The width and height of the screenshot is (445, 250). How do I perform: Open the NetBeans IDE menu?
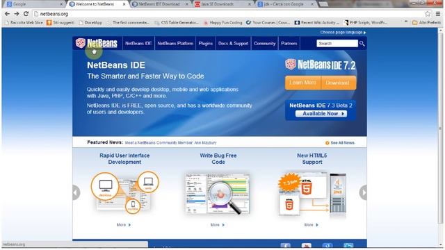pos(138,43)
